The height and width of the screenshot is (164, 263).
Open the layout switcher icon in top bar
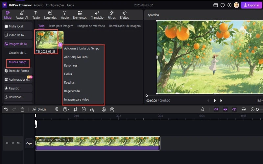tap(216, 5)
